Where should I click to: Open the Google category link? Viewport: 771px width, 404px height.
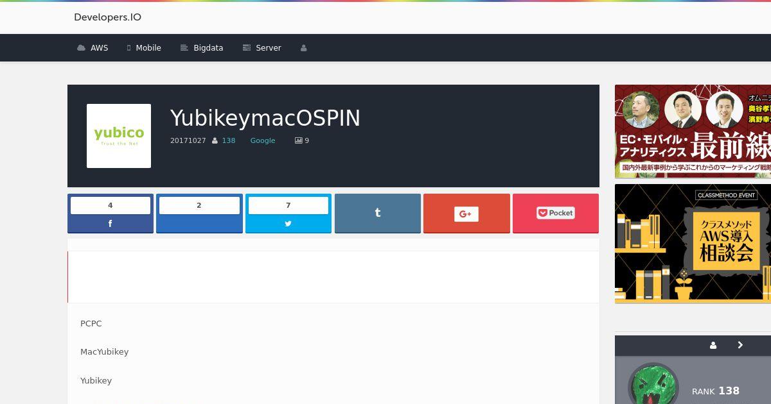(x=263, y=140)
